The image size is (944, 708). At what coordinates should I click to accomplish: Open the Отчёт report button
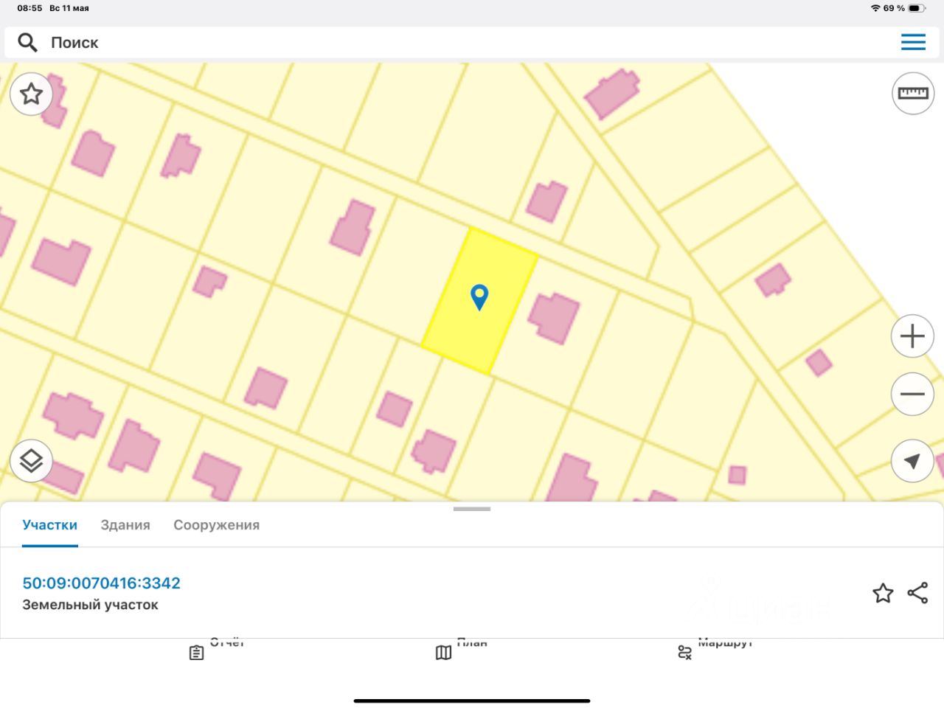[x=215, y=648]
